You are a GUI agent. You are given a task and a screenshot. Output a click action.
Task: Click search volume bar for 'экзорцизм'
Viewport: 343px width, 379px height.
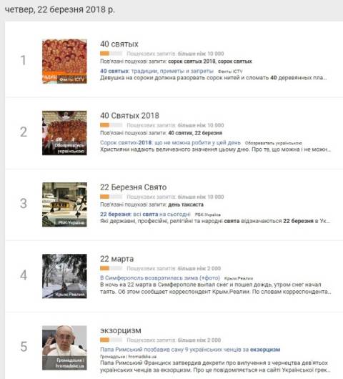[111, 340]
